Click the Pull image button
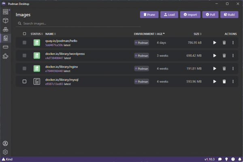The height and width of the screenshot is (162, 243). click(210, 15)
